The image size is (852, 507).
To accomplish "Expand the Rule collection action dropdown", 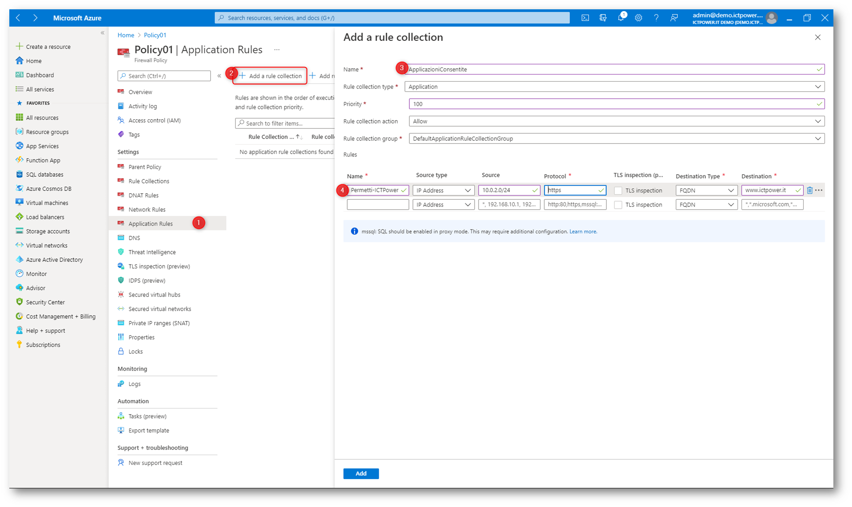I will pos(616,121).
